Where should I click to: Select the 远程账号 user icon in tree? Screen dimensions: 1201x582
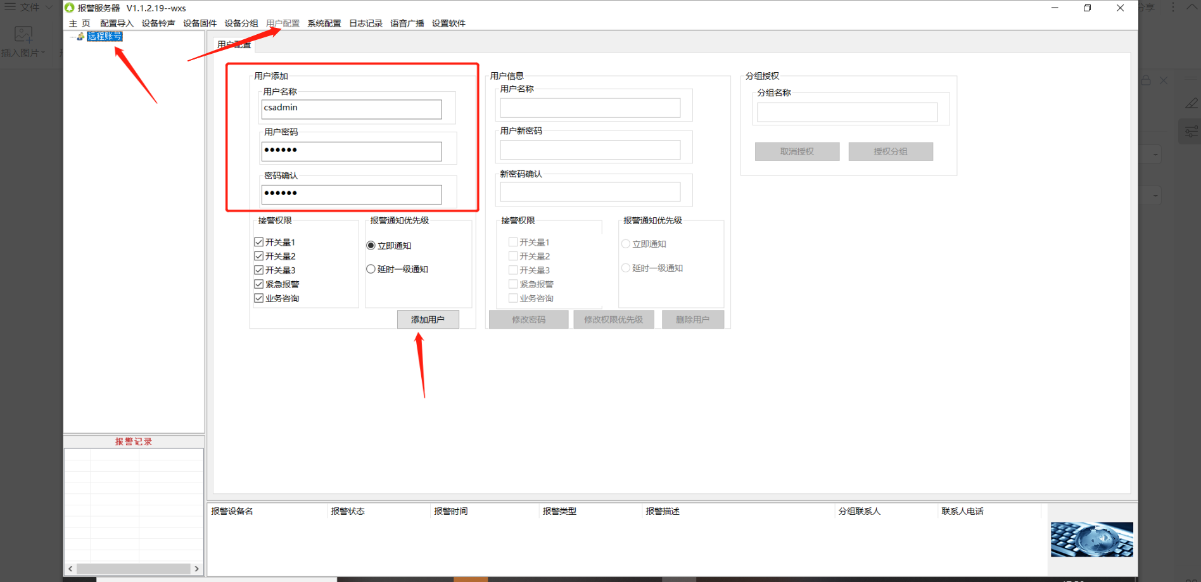coord(80,37)
